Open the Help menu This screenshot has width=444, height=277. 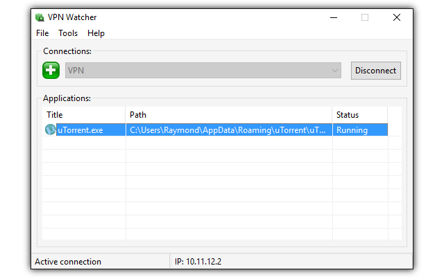click(x=96, y=33)
